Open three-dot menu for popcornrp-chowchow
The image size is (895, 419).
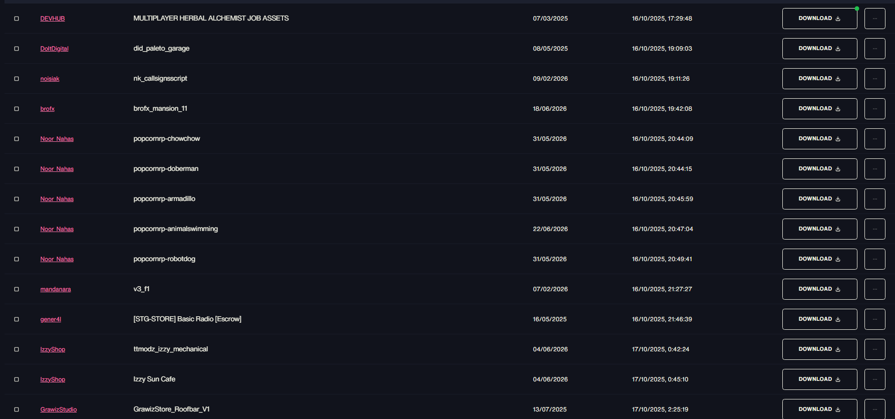tap(874, 139)
